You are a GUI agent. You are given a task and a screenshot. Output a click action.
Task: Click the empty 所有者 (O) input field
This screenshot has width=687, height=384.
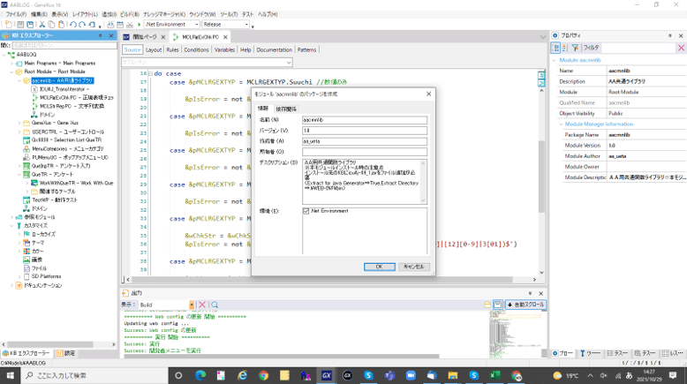[365, 152]
